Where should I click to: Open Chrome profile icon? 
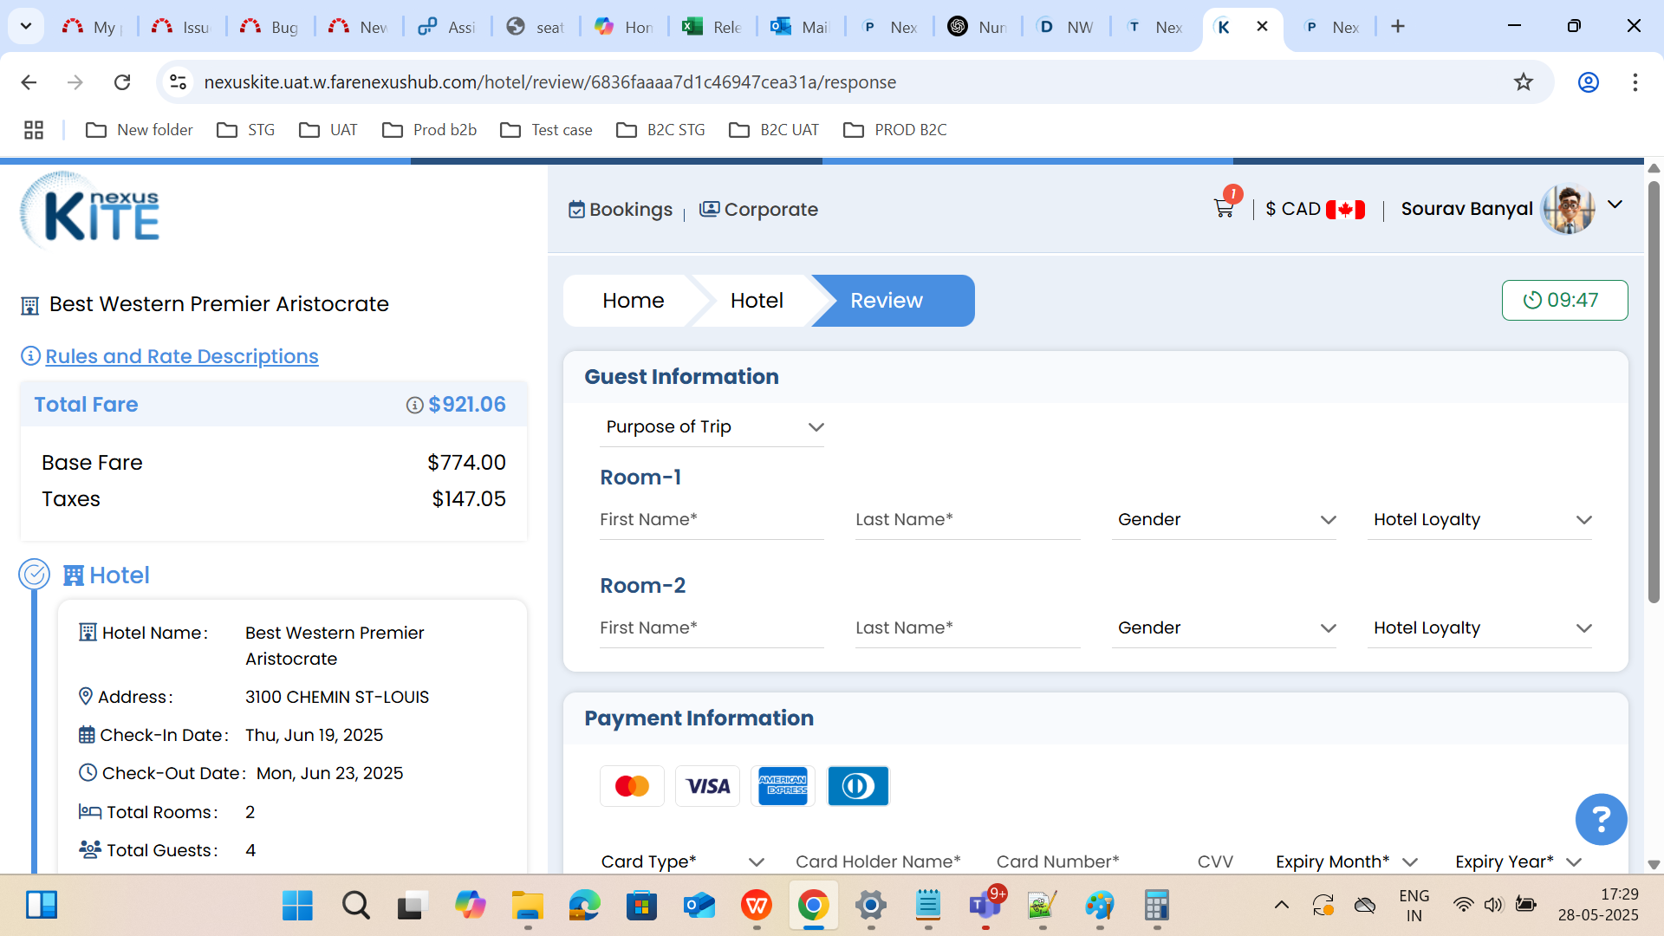(1588, 82)
